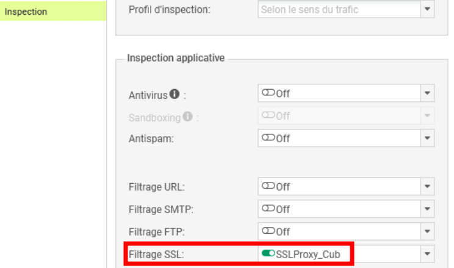Click the Sandboxing dropdown arrow
454x268 pixels.
(x=427, y=116)
